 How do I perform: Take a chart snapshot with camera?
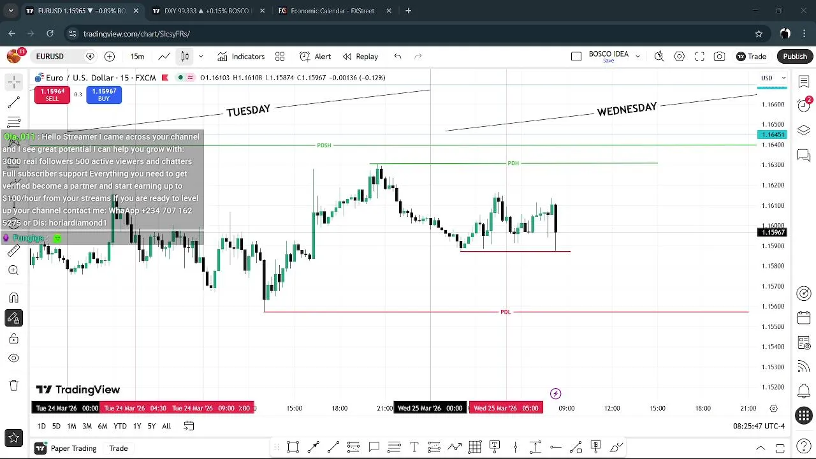pos(719,57)
